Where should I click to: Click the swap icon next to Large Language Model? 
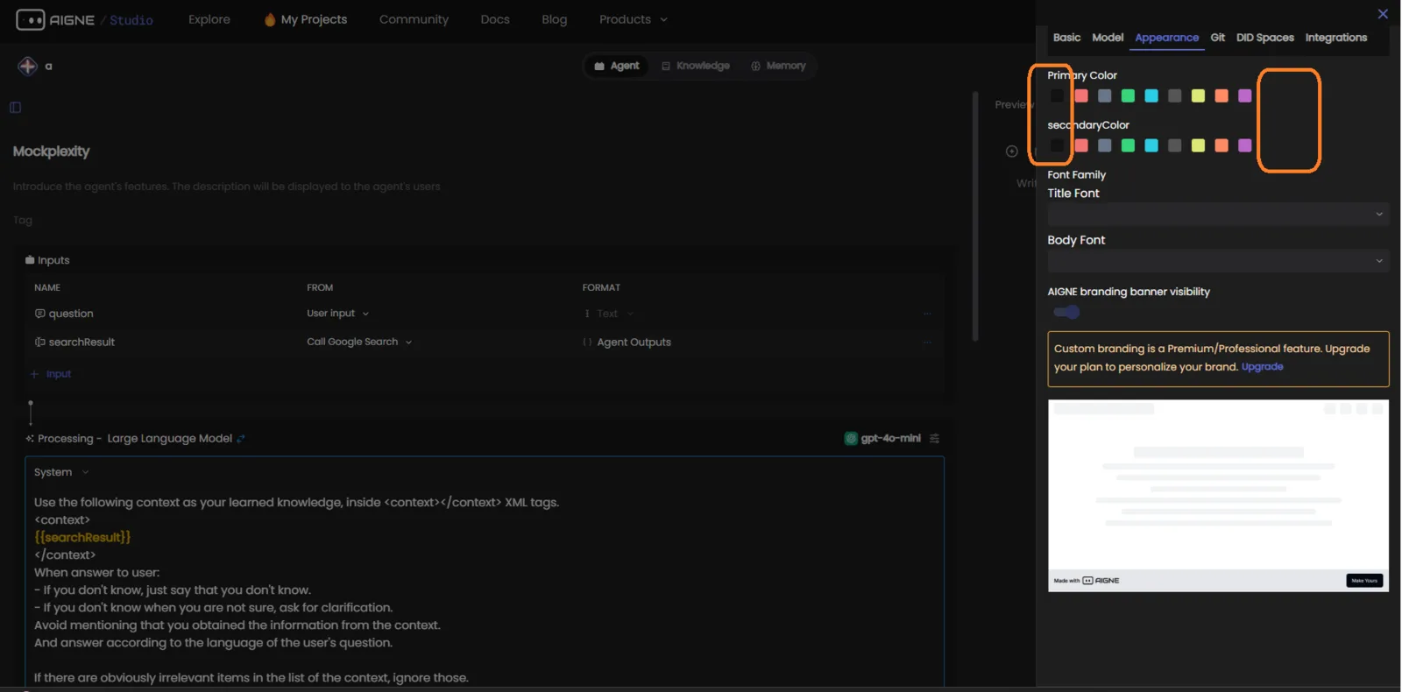(x=241, y=439)
